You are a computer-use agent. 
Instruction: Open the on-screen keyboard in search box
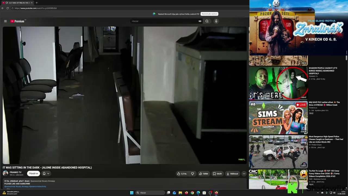point(200,21)
